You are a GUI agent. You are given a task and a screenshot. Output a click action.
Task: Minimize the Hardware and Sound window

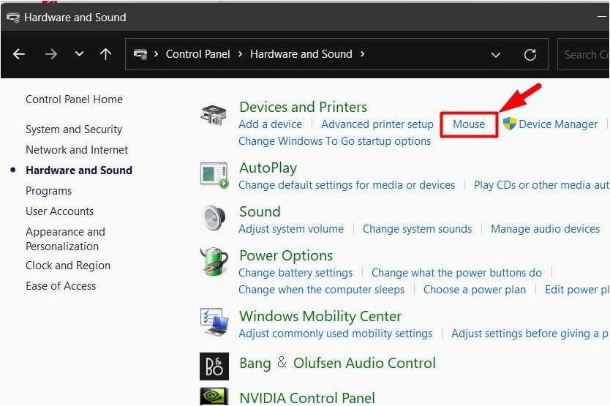point(603,17)
